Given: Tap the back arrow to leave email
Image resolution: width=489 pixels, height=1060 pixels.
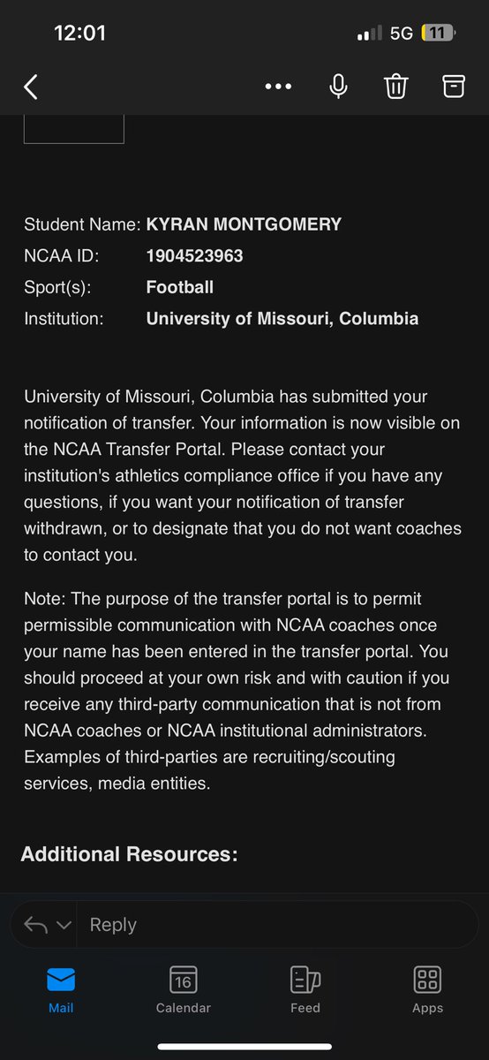Looking at the screenshot, I should click(31, 87).
